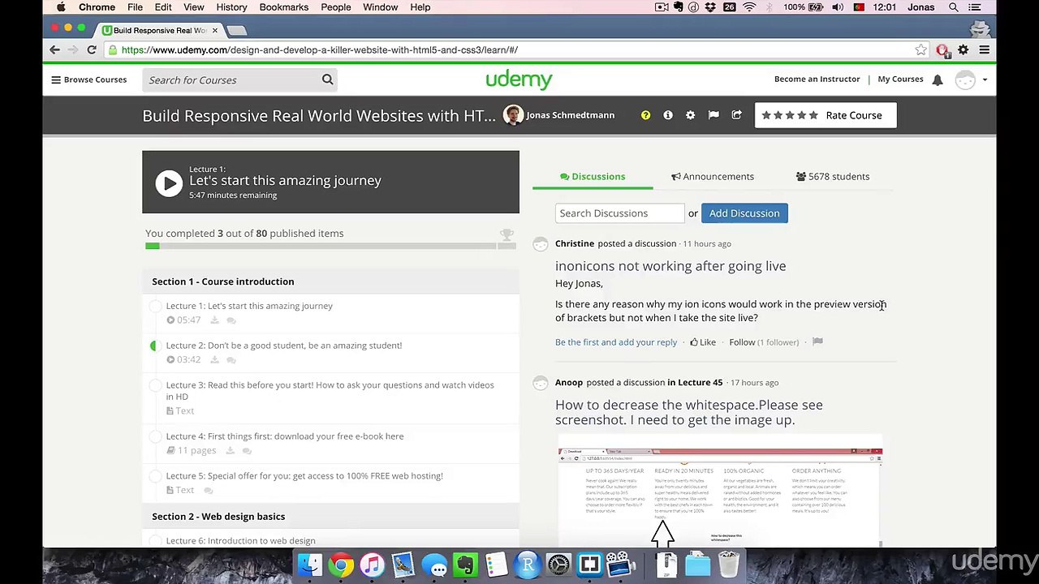The width and height of the screenshot is (1039, 584).
Task: Click the share course icon
Action: pyautogui.click(x=736, y=115)
